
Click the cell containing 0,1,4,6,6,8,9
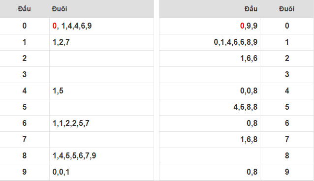point(210,42)
